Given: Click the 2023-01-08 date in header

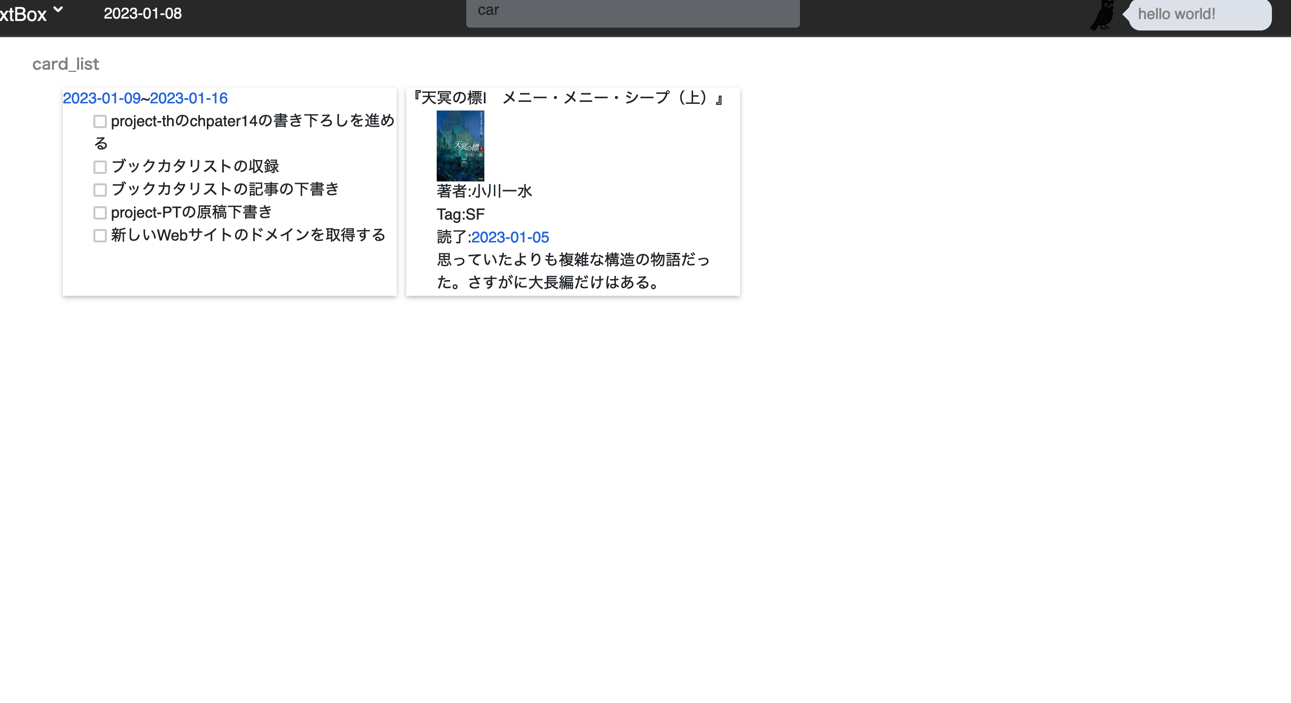Looking at the screenshot, I should [x=143, y=13].
